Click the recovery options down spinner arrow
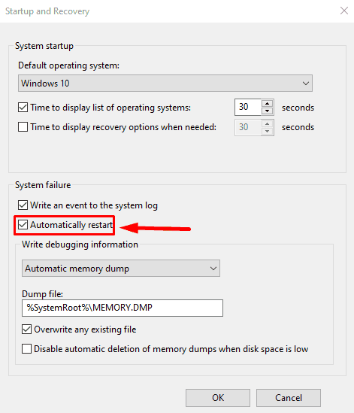 point(267,131)
